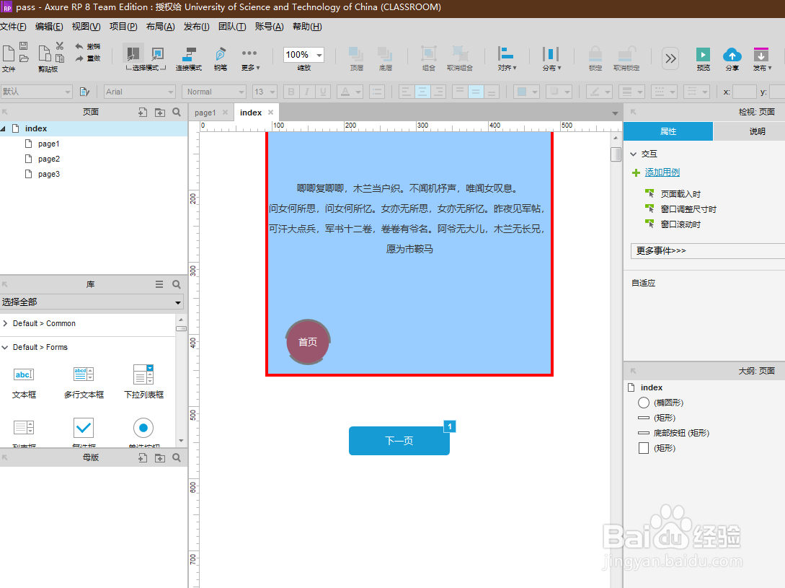The image size is (785, 588).
Task: Click the new file icon
Action: [8, 53]
